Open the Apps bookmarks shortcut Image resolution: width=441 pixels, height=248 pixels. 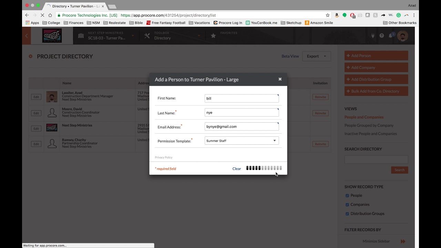point(32,23)
